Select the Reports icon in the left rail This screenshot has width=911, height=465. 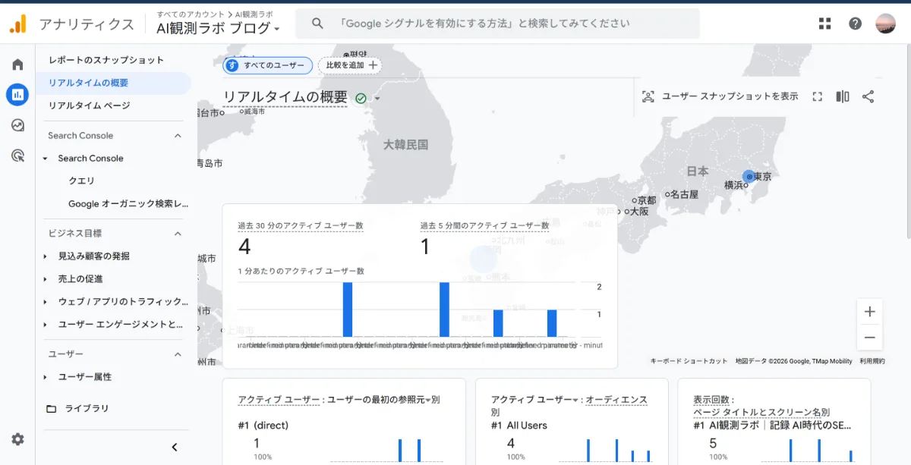(x=17, y=95)
